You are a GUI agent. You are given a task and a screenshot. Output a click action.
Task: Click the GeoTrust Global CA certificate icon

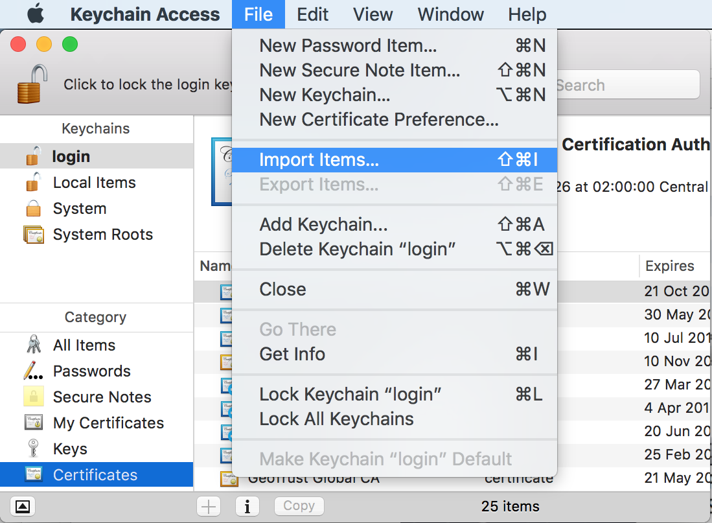[229, 480]
